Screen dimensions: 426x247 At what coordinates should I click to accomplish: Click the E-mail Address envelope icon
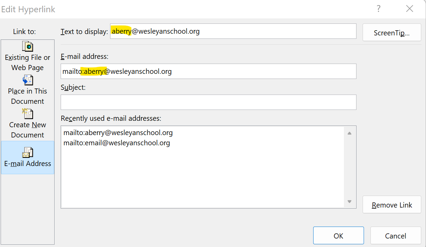(x=28, y=152)
